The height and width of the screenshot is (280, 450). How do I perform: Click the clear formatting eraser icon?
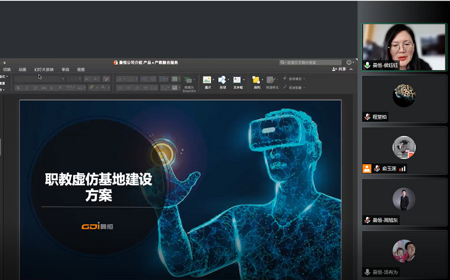point(107,79)
